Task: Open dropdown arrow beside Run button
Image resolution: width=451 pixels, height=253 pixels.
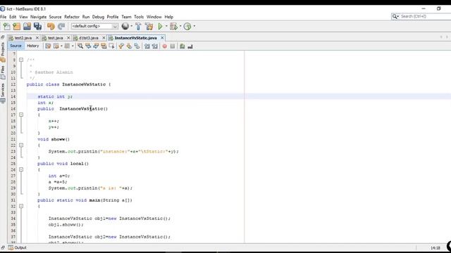Action: pyautogui.click(x=166, y=26)
